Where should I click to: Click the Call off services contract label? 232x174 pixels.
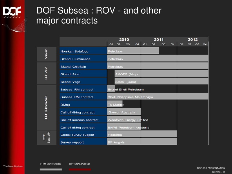pos(83,120)
